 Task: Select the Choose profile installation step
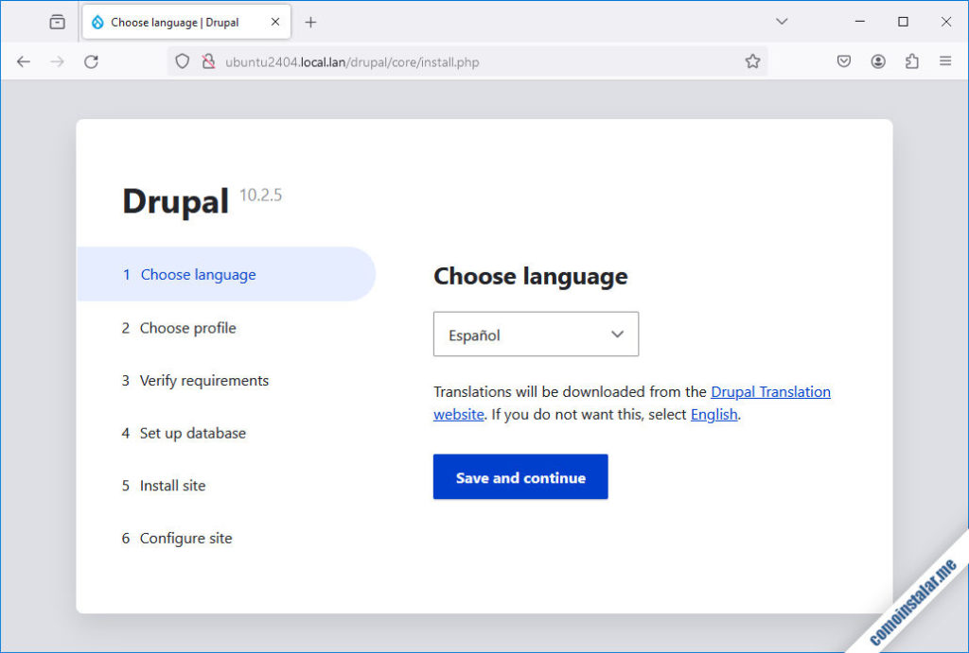(x=187, y=328)
